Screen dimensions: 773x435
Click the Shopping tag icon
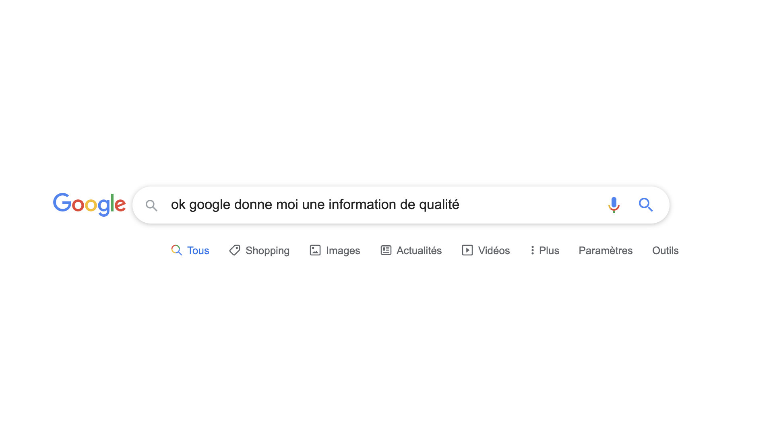[x=235, y=250]
